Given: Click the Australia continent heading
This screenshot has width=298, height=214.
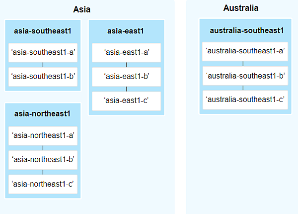Looking at the screenshot, I should tap(241, 8).
